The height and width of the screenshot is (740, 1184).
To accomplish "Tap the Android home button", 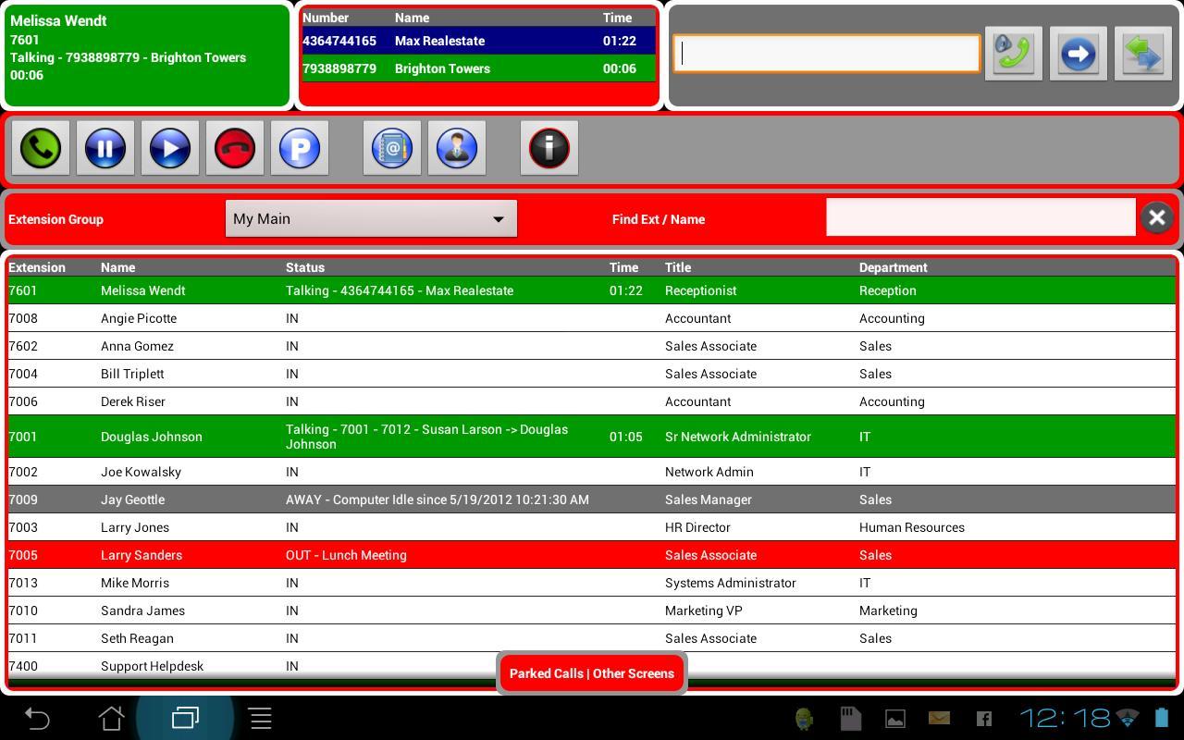I will tap(109, 718).
